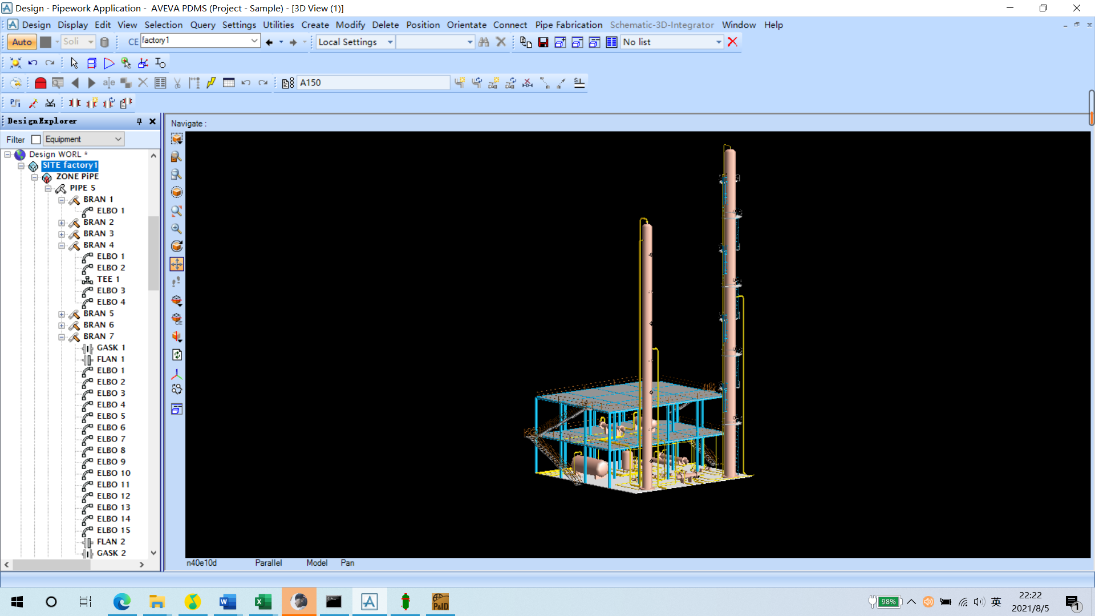
Task: Click the XYZ axes icon in view toolbar
Action: click(177, 374)
